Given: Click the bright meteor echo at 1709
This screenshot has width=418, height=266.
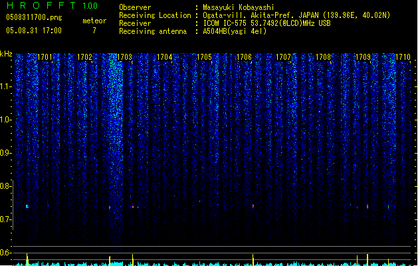Looking at the screenshot, I should (x=367, y=207).
